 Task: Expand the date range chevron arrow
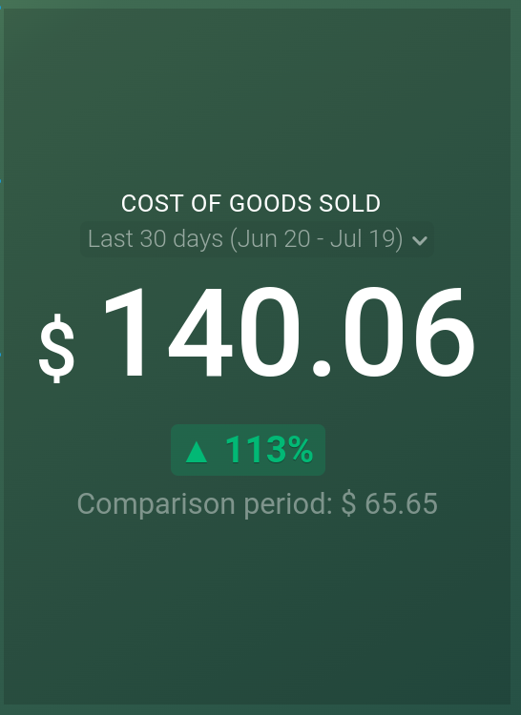(x=419, y=240)
